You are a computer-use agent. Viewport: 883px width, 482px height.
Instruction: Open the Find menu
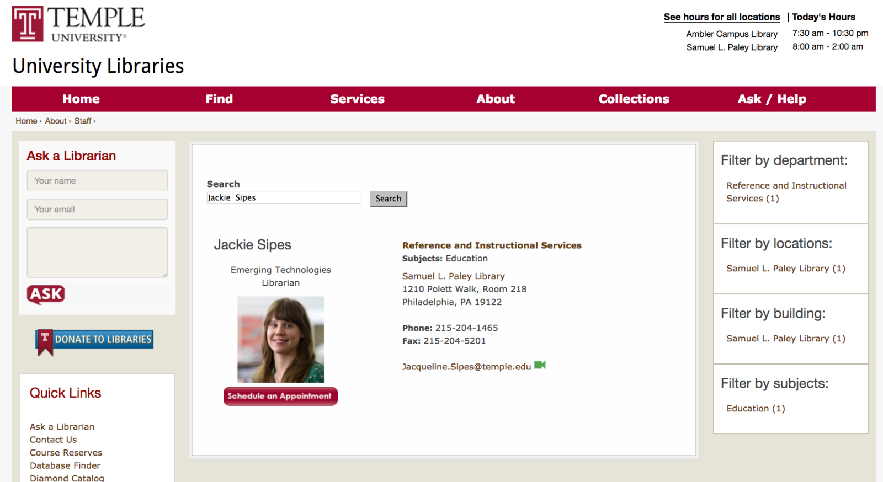coord(219,99)
